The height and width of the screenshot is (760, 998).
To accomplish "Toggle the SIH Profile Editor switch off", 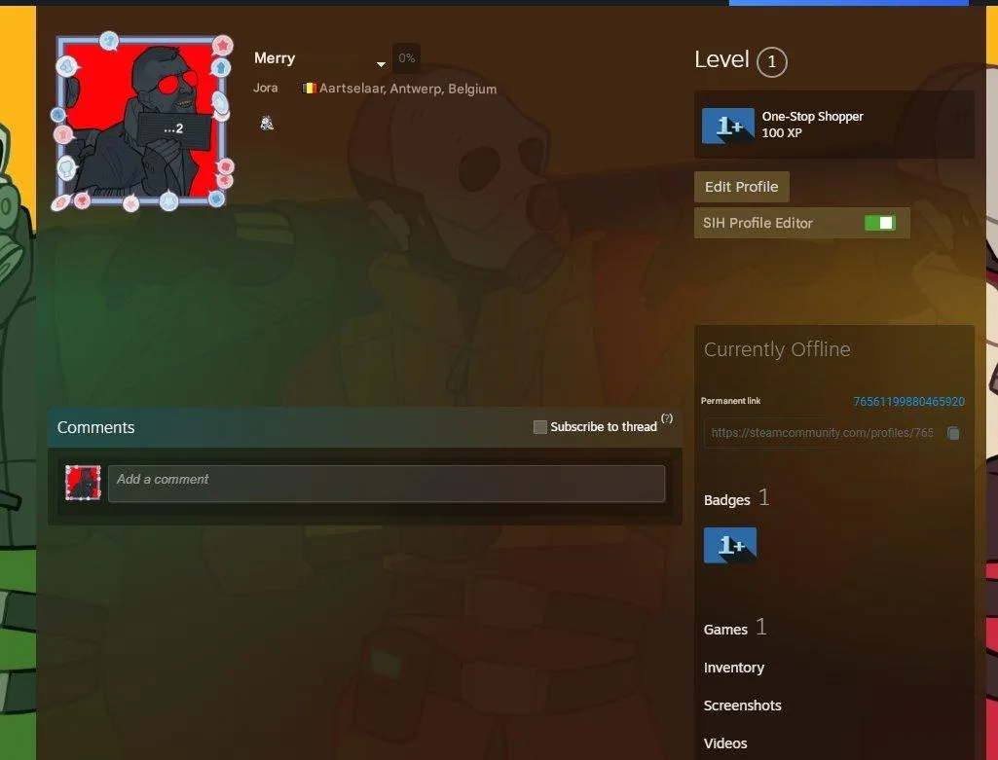I will click(881, 222).
